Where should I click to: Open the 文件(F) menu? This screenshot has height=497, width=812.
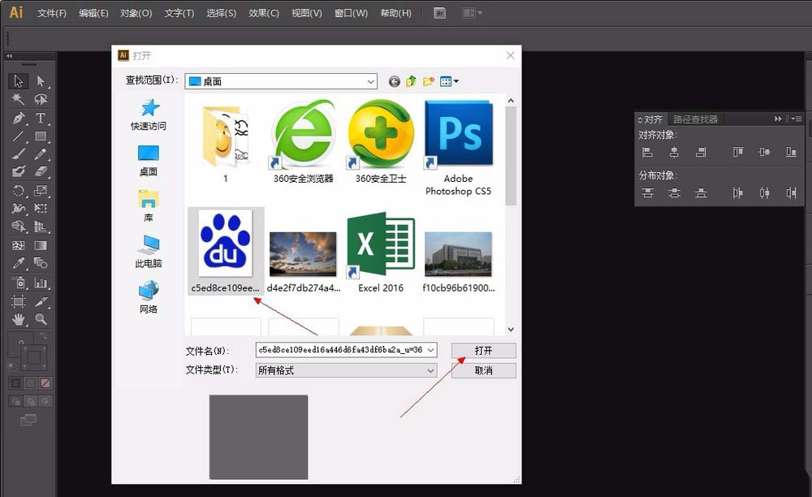52,13
